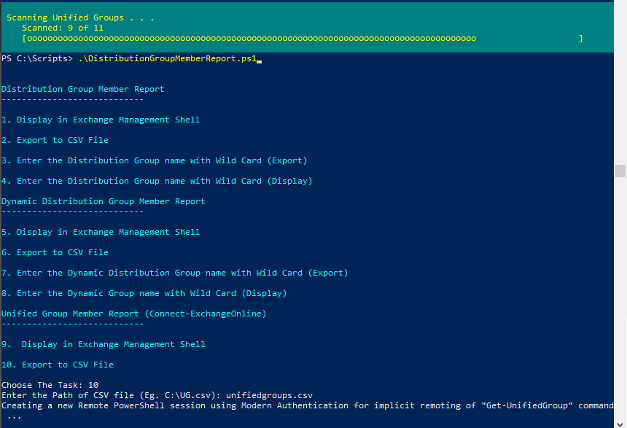Click the Unified Group Member Report heading

pos(134,314)
